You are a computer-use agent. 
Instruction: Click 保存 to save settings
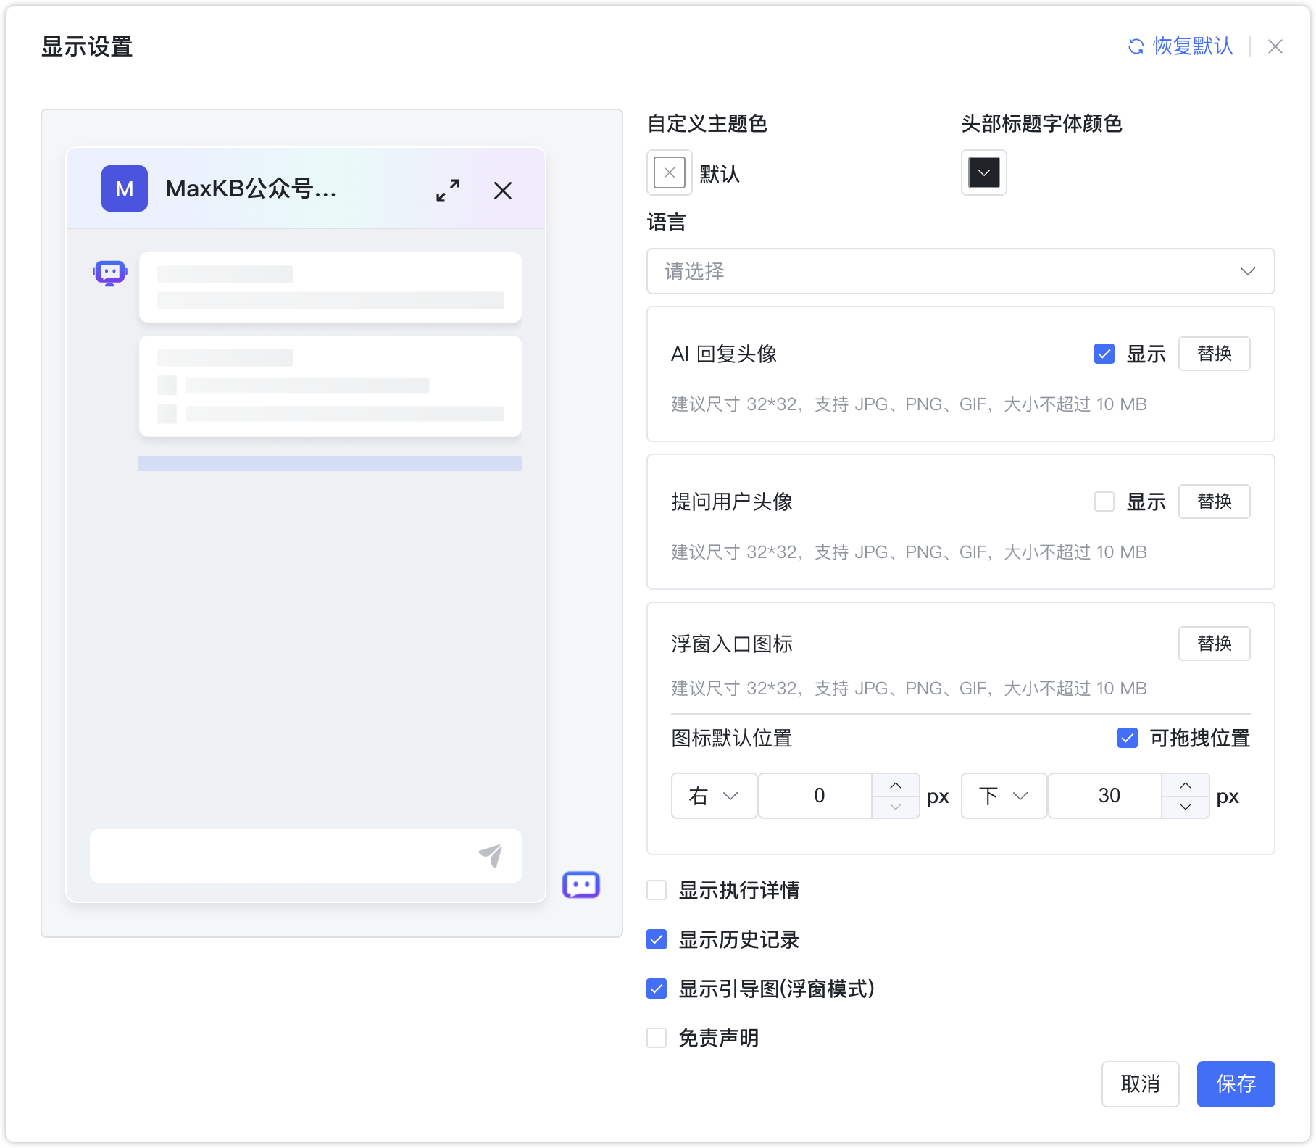[1236, 1084]
